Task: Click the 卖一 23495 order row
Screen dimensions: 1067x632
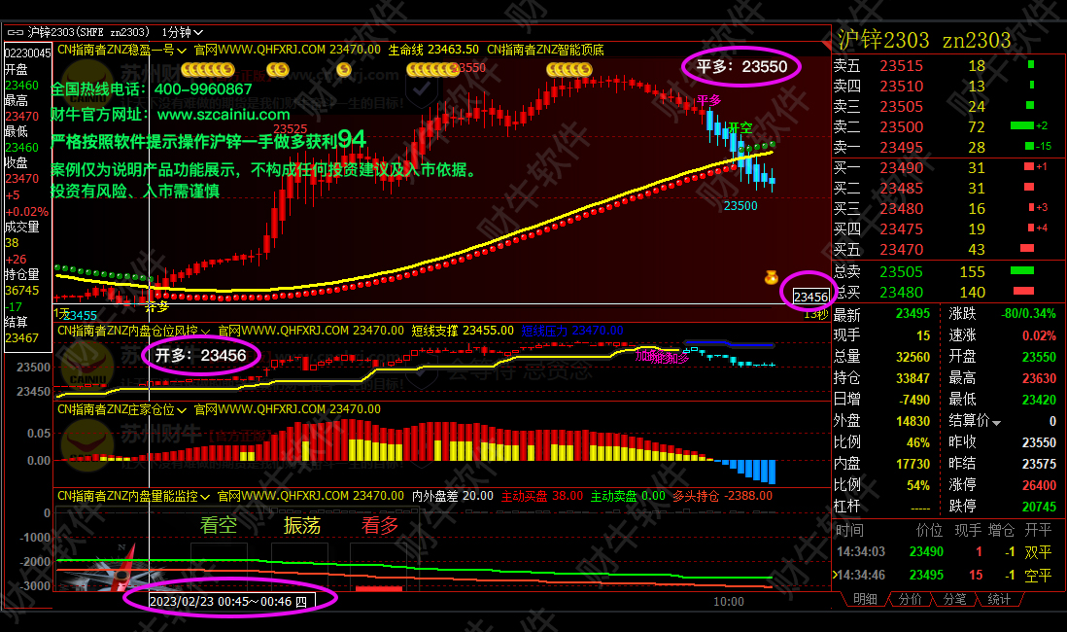Action: click(x=947, y=147)
